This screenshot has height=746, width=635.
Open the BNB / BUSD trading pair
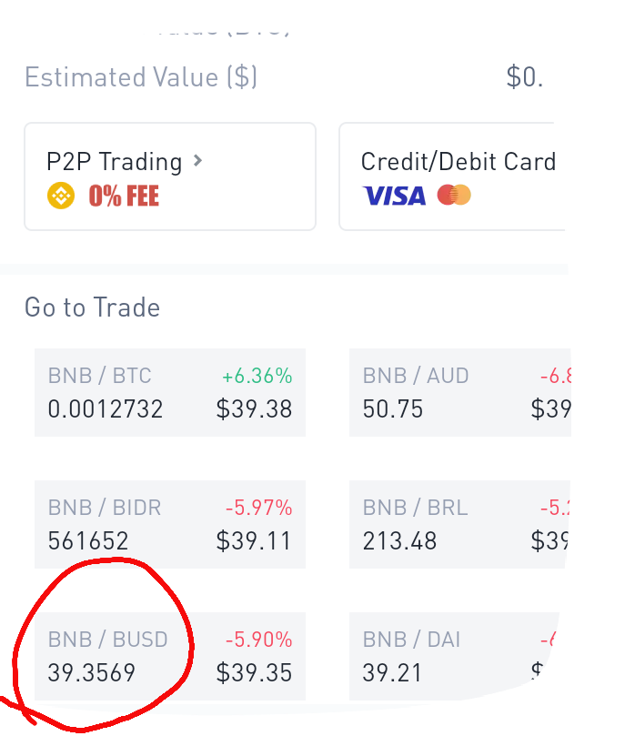pyautogui.click(x=170, y=656)
